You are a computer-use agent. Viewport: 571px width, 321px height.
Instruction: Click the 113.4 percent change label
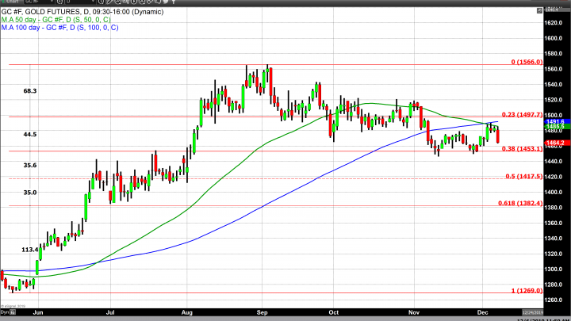click(x=31, y=249)
